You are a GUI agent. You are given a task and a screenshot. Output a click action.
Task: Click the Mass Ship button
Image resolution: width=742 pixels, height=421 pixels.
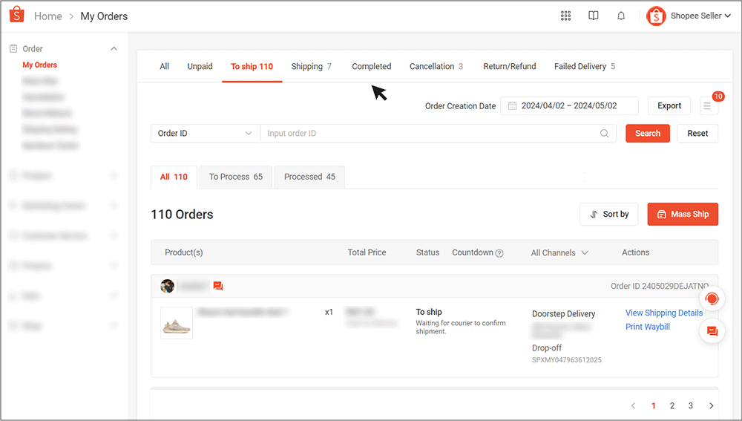(x=683, y=214)
